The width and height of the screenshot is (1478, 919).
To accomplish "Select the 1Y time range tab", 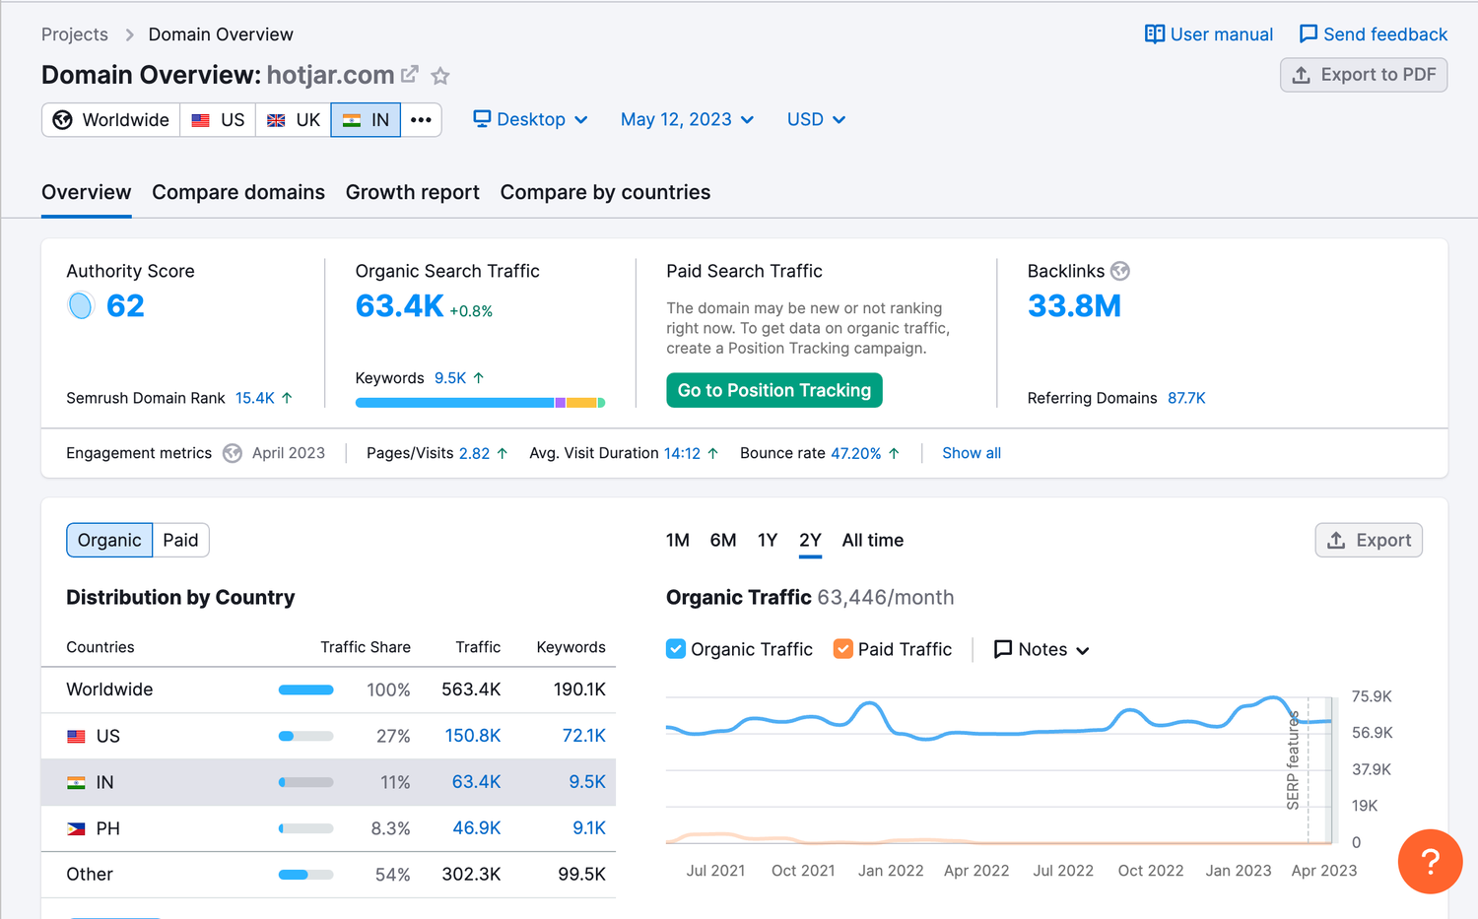I will (x=768, y=540).
